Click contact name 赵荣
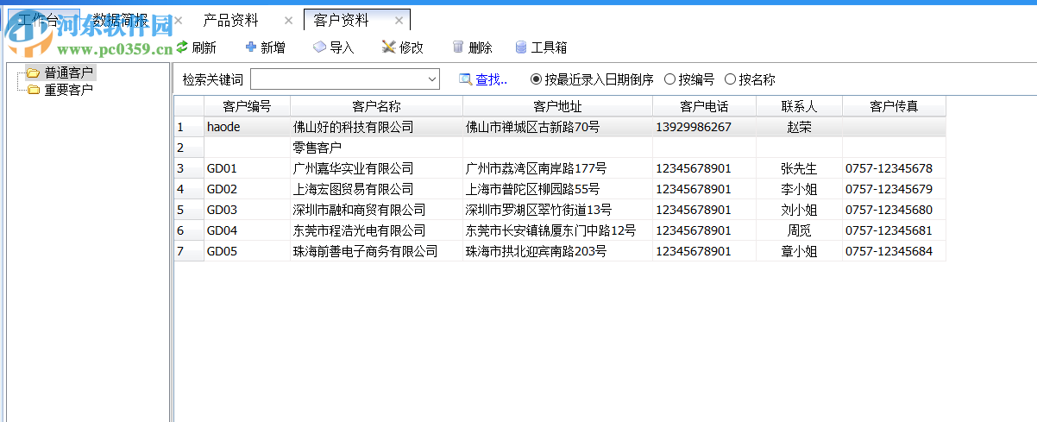Screen dimensions: 1037x422 (x=799, y=127)
